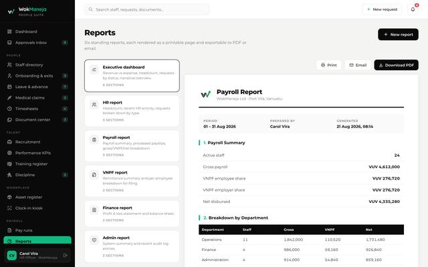Open Document center in sidebar
The image size is (428, 267).
37,119
